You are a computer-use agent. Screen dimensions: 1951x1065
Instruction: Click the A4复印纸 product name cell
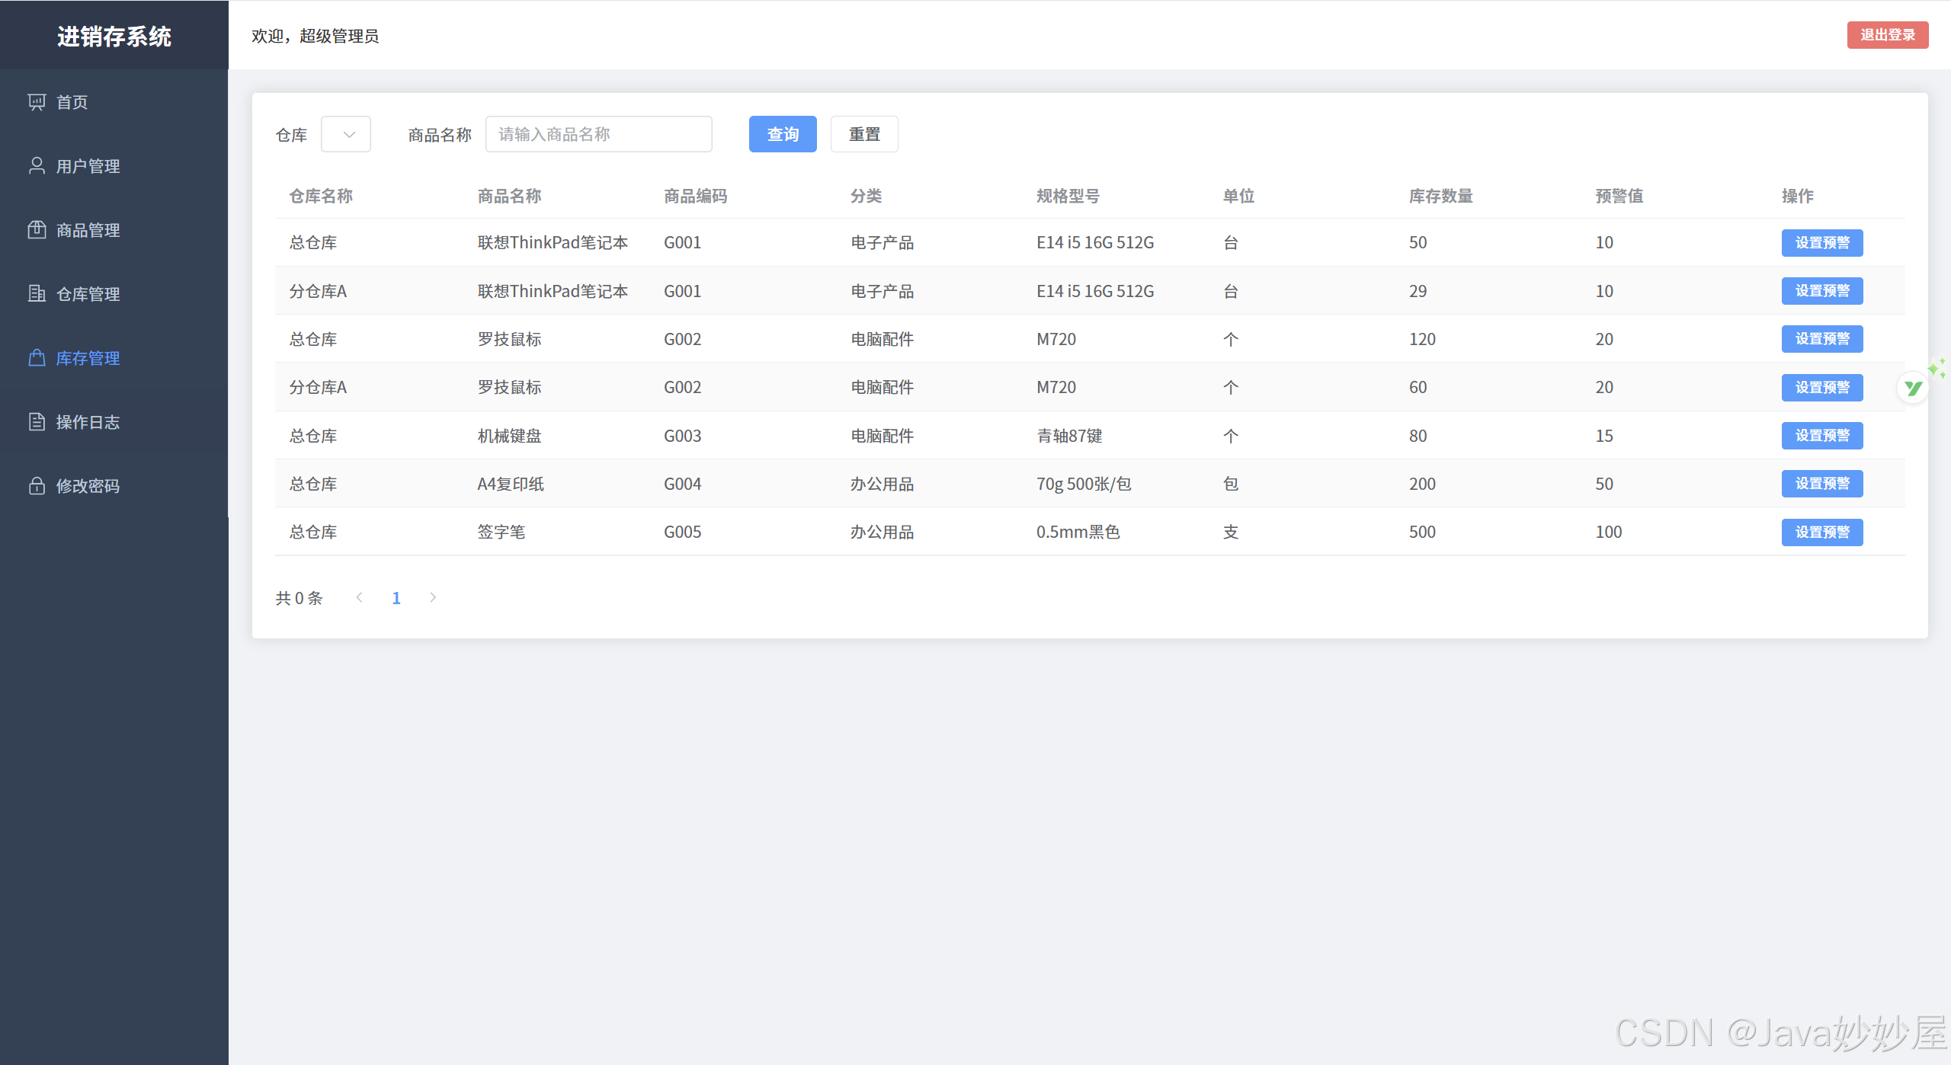(511, 484)
